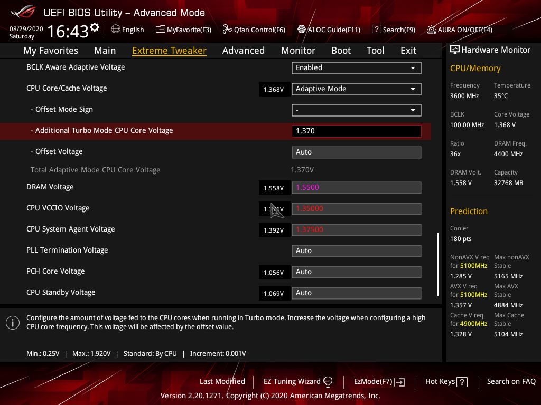Click the EZ Tuning Wizard bulb icon

pyautogui.click(x=328, y=382)
